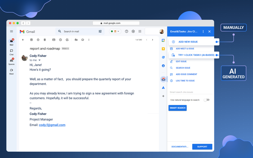
Task: Open Contacts side panel icon
Action: (x=163, y=66)
